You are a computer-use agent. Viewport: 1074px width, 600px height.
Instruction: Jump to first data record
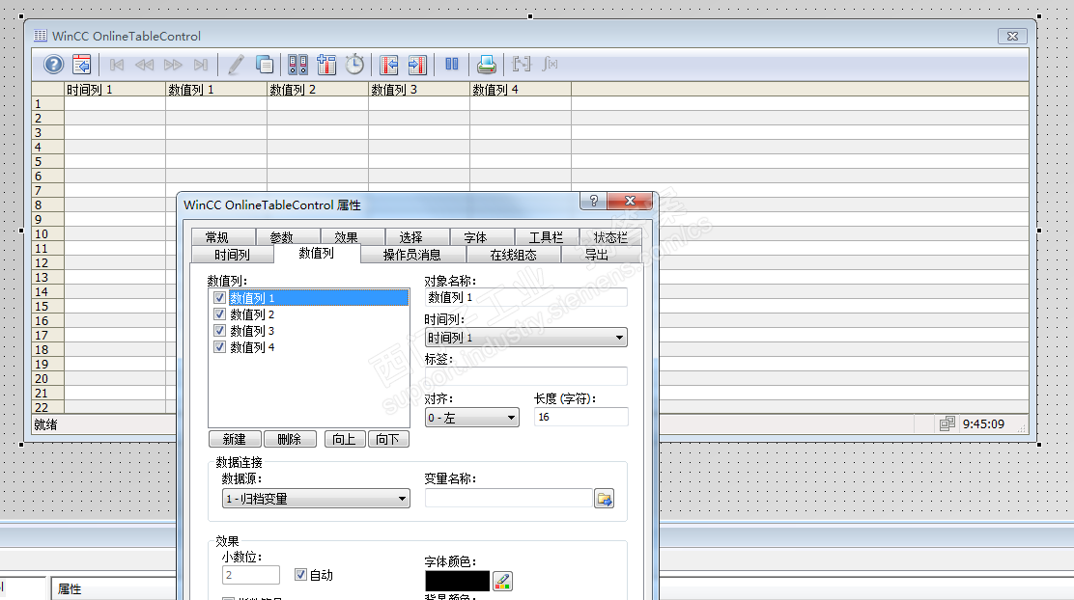(x=117, y=65)
